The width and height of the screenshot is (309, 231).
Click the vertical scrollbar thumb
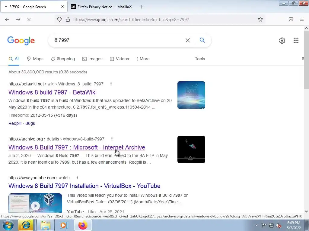point(306,60)
